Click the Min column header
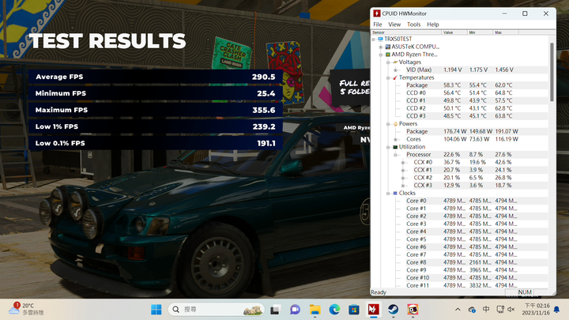This screenshot has height=320, width=569. [480, 32]
